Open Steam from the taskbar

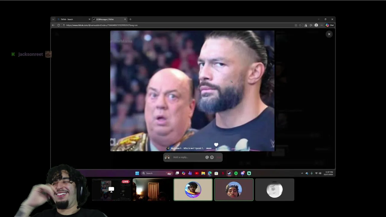pyautogui.click(x=229, y=173)
